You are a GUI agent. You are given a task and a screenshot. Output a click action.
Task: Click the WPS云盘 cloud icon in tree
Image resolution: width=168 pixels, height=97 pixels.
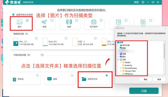[x=121, y=45]
